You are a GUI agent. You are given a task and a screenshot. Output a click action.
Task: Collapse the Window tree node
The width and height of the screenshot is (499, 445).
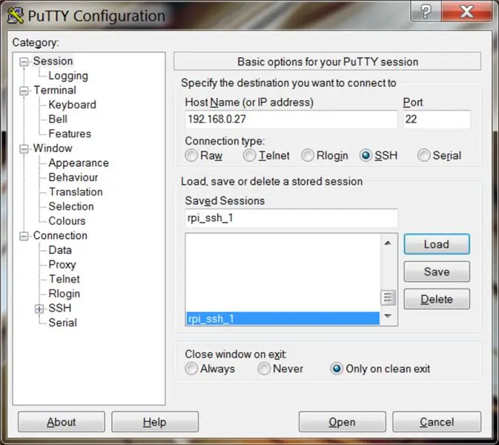coord(24,148)
